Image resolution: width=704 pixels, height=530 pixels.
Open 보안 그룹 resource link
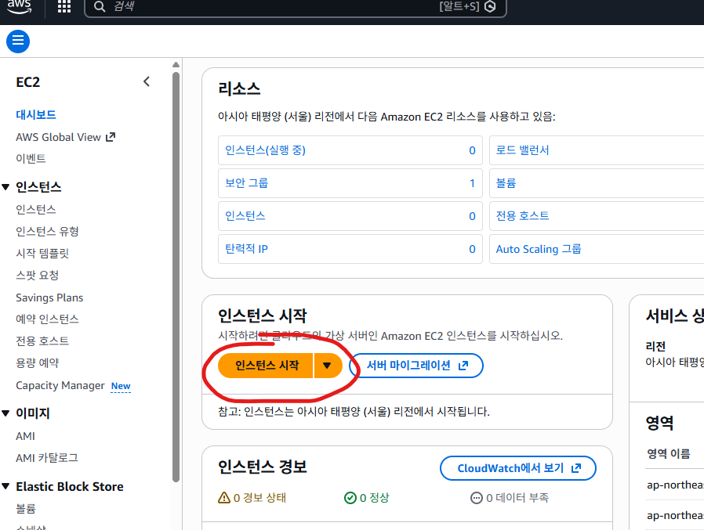pos(246,183)
